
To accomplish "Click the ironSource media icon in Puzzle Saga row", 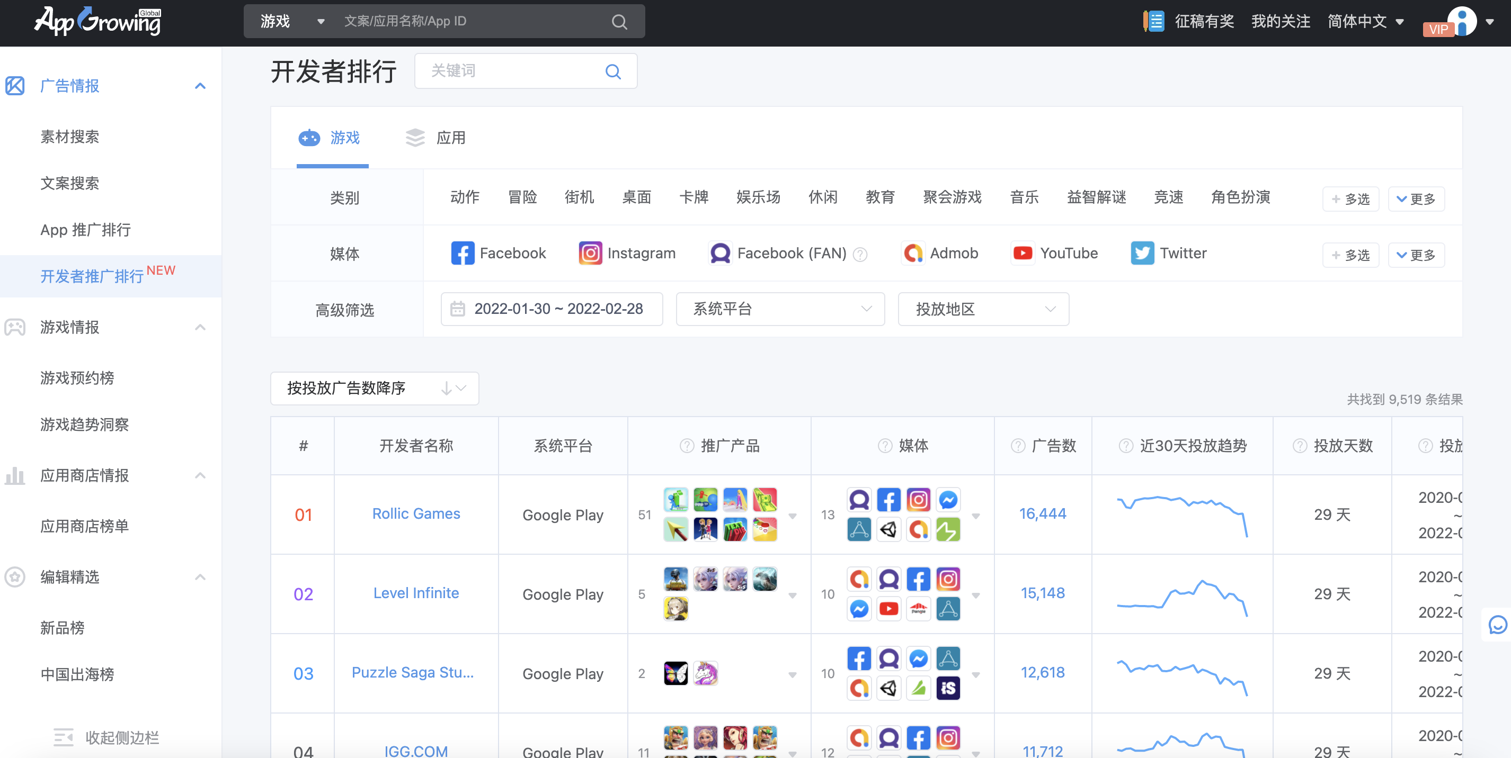I will coord(948,688).
